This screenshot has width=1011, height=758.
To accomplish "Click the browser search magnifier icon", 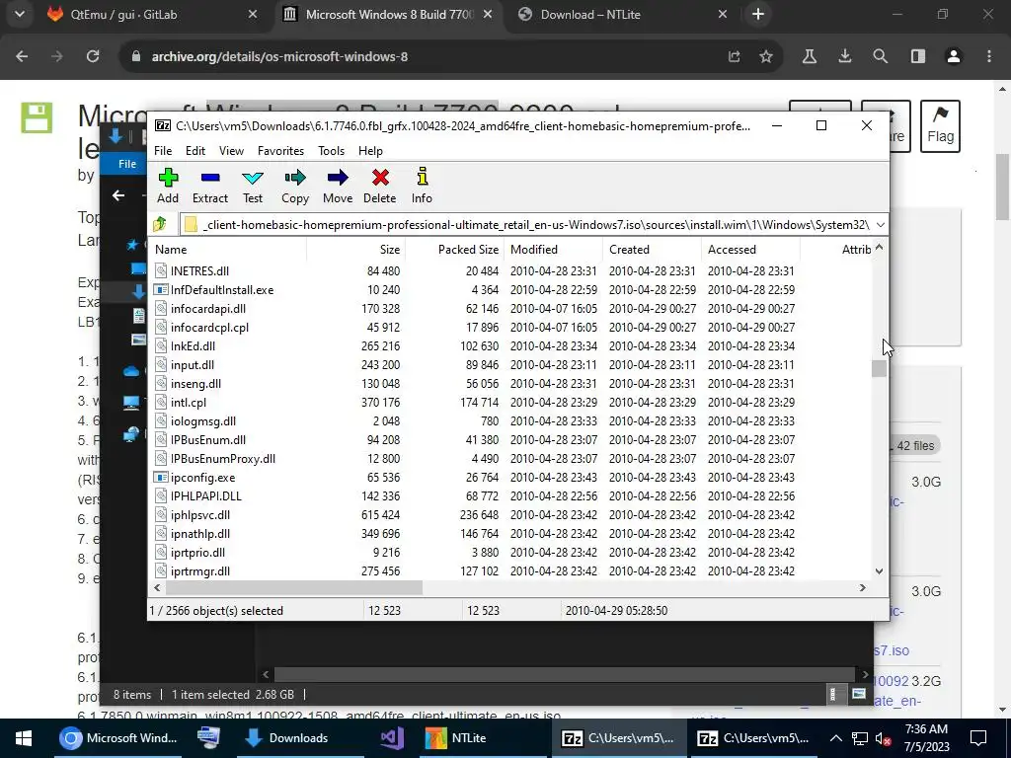I will (x=880, y=56).
